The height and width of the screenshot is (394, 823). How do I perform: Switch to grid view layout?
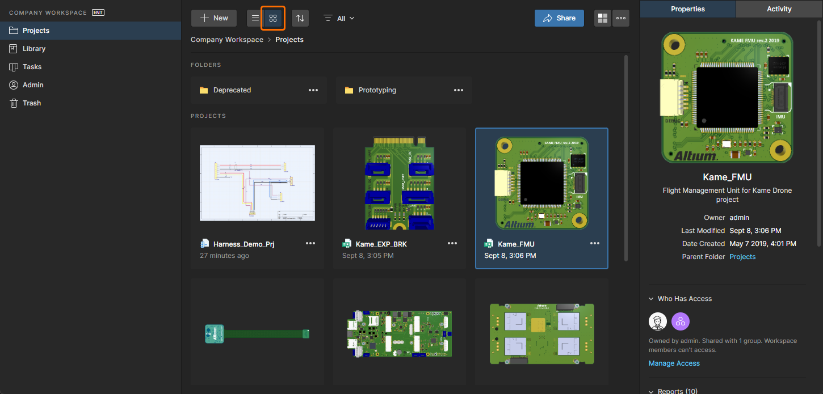coord(273,18)
